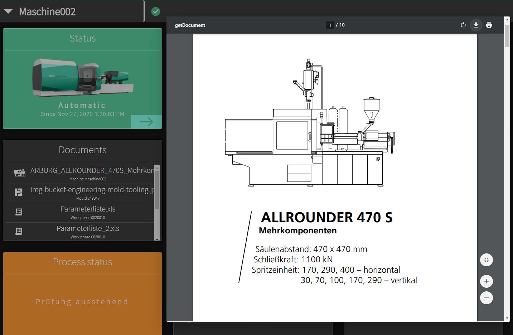The height and width of the screenshot is (335, 513).
Task: Click the getDocument title in viewer
Action: [x=190, y=25]
